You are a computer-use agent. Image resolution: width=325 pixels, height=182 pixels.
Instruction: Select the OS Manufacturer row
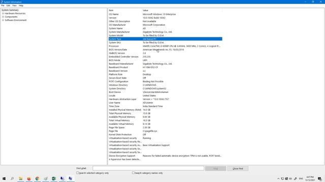coord(165,25)
